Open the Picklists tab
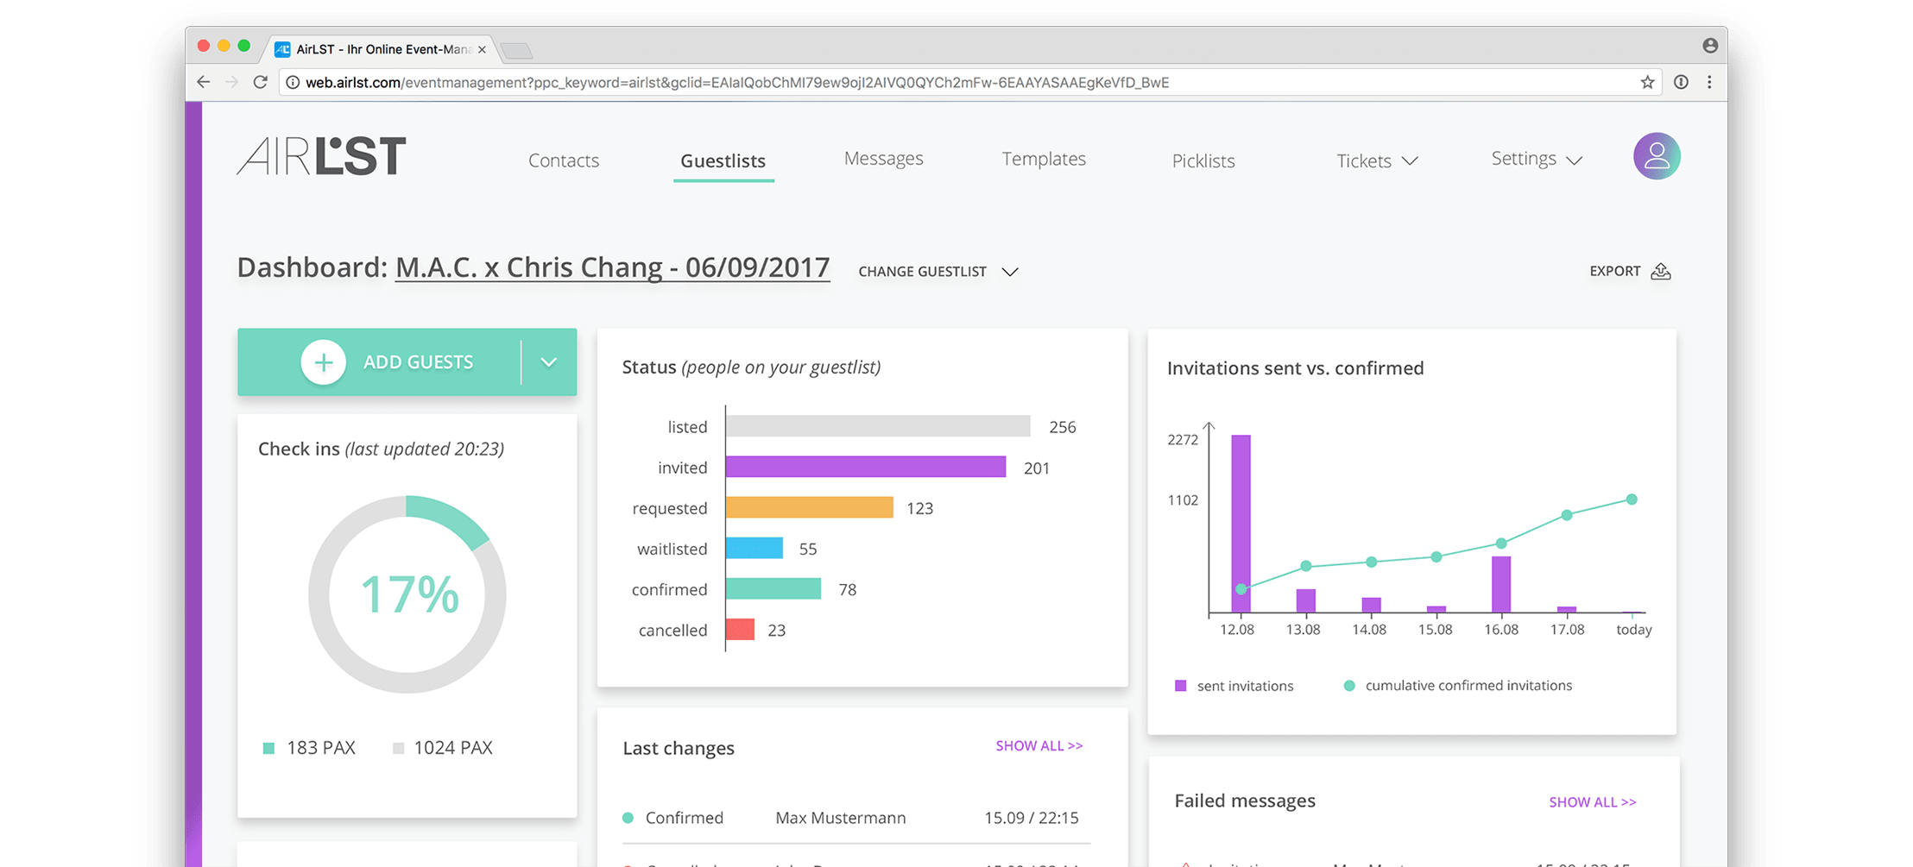 pyautogui.click(x=1203, y=161)
